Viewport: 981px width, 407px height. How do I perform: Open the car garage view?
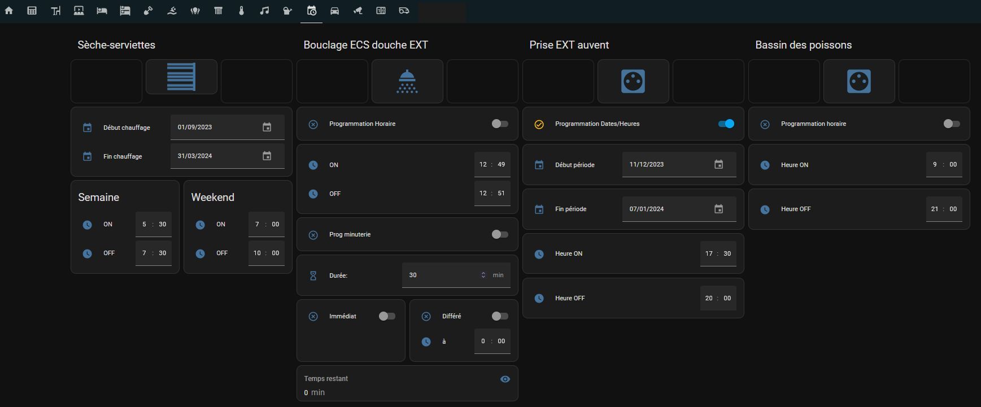334,11
